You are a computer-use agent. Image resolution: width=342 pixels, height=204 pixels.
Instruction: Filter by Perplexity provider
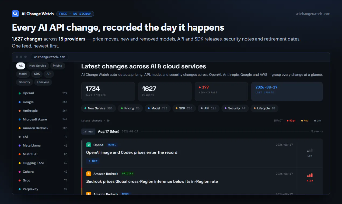[x=43, y=189]
